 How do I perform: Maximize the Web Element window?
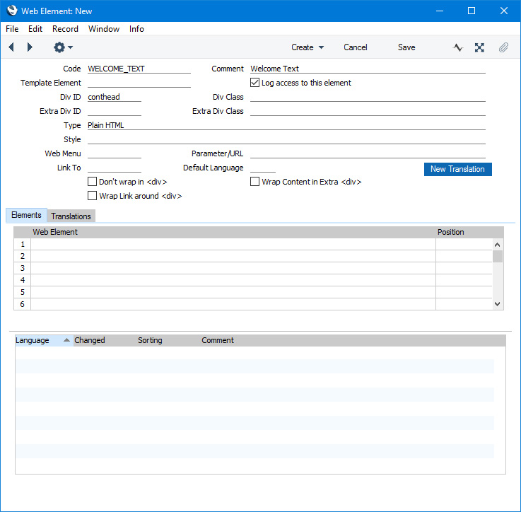pyautogui.click(x=471, y=11)
